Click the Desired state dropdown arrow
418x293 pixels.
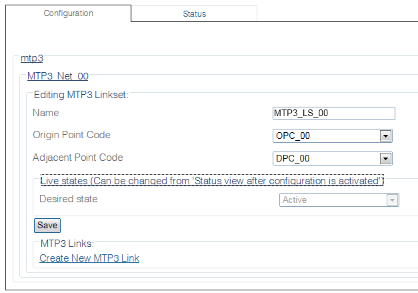(x=392, y=200)
